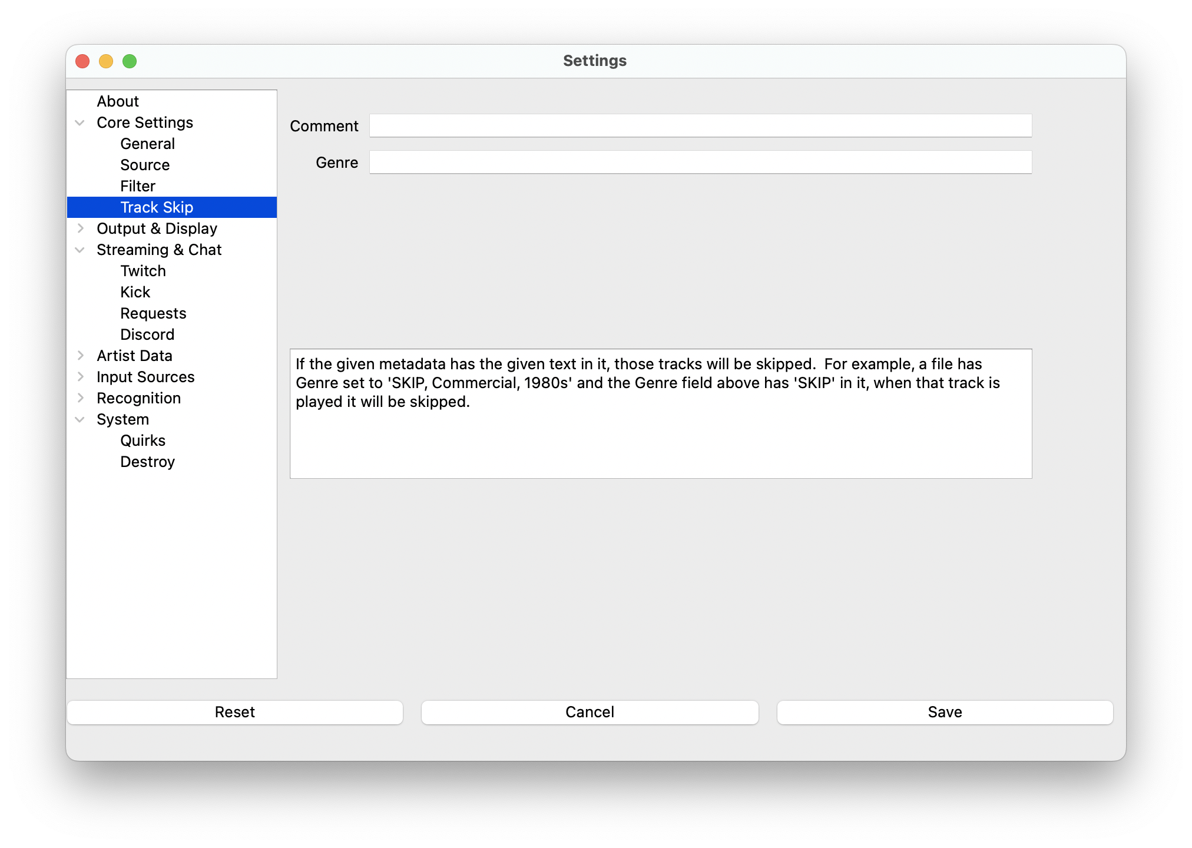The width and height of the screenshot is (1192, 848).
Task: Open the About settings page
Action: click(118, 101)
